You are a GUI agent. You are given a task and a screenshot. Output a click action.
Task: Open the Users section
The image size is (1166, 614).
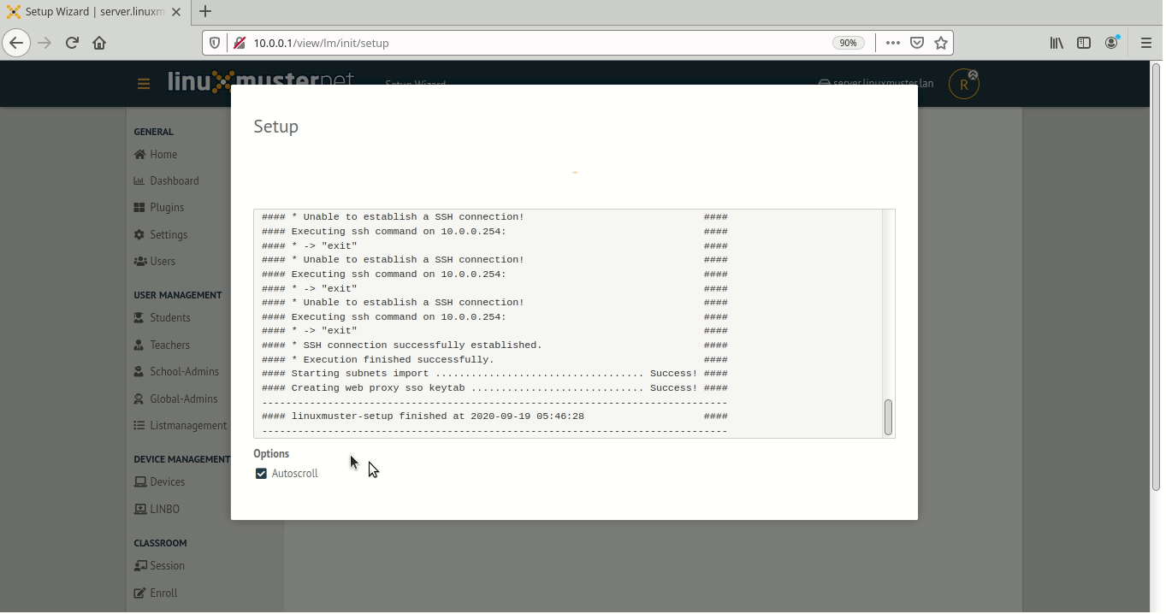(x=163, y=261)
